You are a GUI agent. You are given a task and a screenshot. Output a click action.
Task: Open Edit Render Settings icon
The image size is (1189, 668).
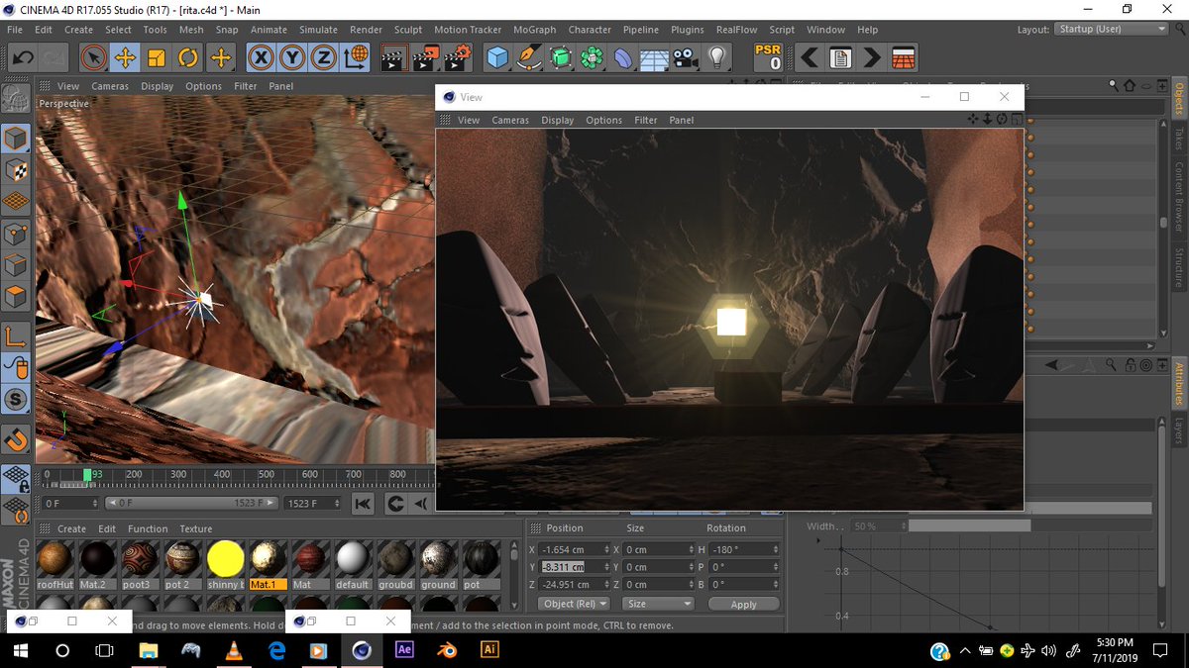coord(458,57)
